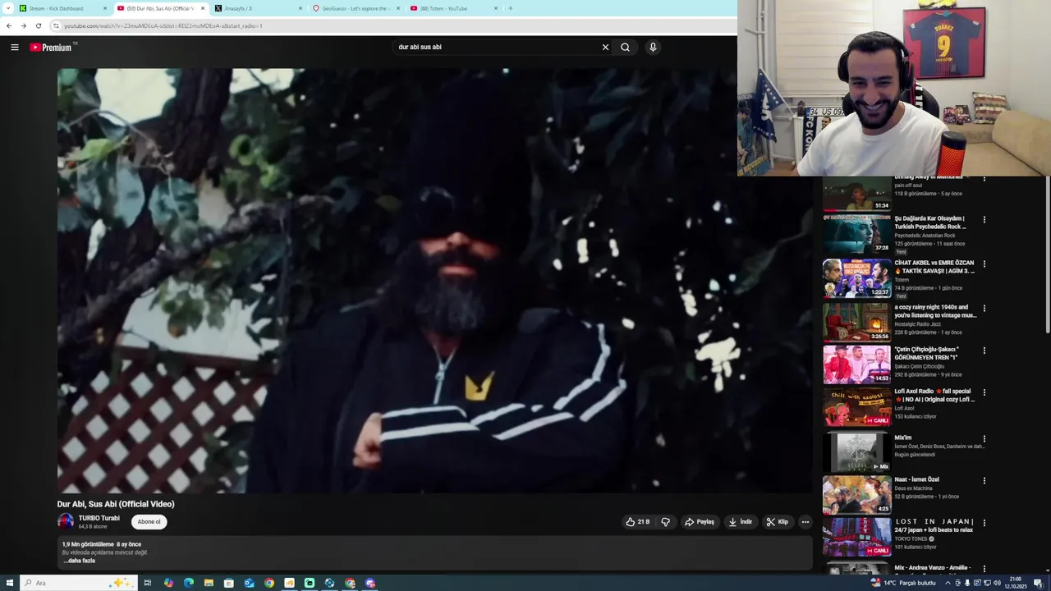The width and height of the screenshot is (1051, 591).
Task: Open options for Çetin Çiftçioğlu-Şakacı video
Action: pyautogui.click(x=984, y=350)
